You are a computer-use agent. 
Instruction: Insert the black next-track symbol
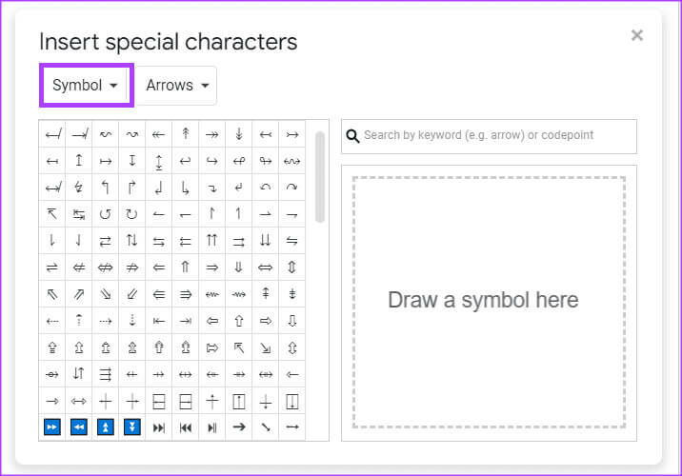159,427
